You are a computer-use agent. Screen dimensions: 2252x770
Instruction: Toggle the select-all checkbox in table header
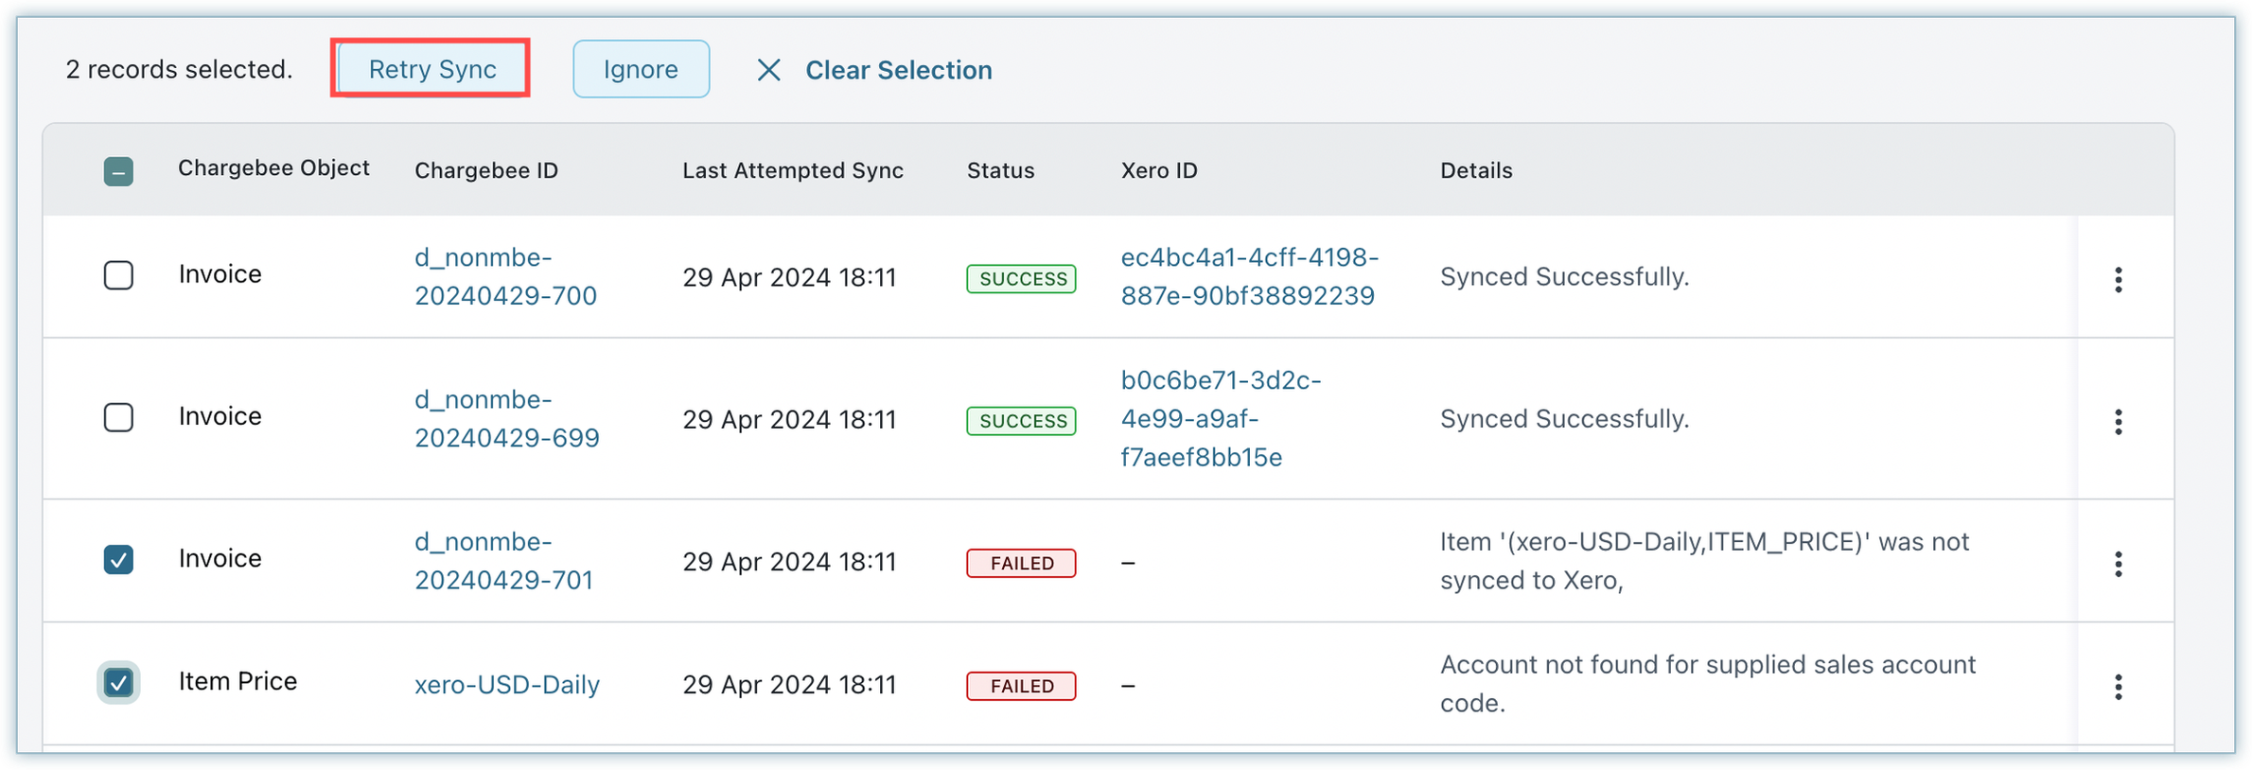click(x=118, y=171)
